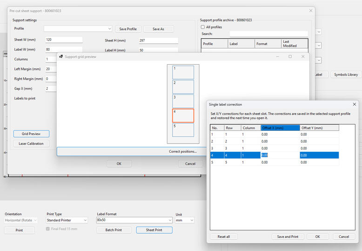
Task: Click the Print button
Action: (19, 230)
